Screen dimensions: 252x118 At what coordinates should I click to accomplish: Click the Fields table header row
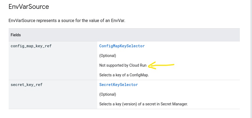click(124, 35)
